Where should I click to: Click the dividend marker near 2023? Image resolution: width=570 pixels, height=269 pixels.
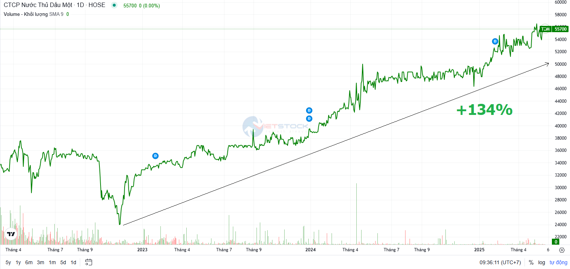pyautogui.click(x=155, y=156)
